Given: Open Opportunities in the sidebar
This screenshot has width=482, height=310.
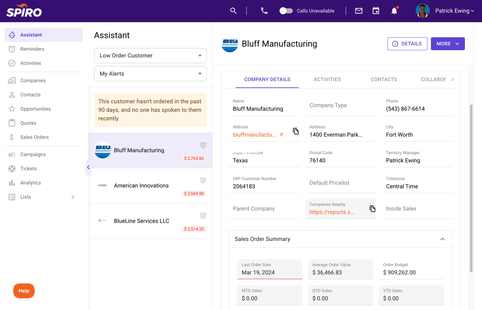Looking at the screenshot, I should [44, 109].
